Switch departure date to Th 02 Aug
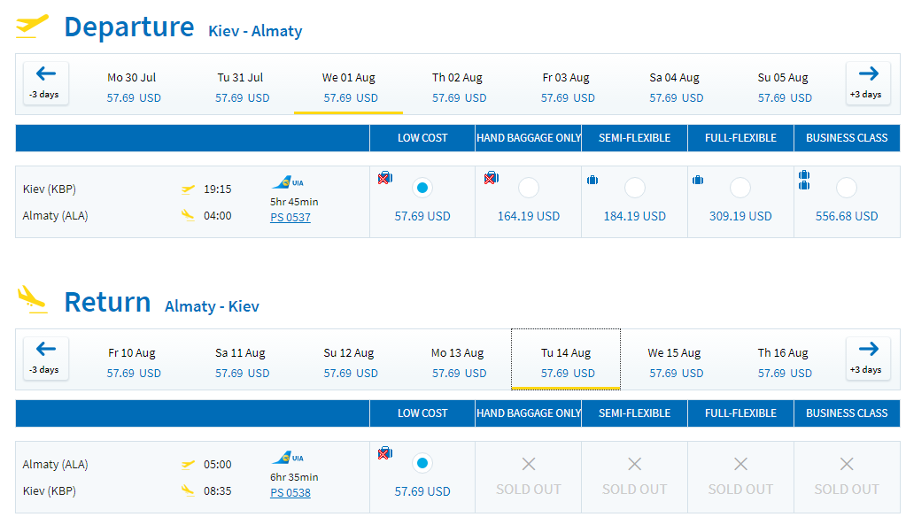This screenshot has width=906, height=517. 458,88
